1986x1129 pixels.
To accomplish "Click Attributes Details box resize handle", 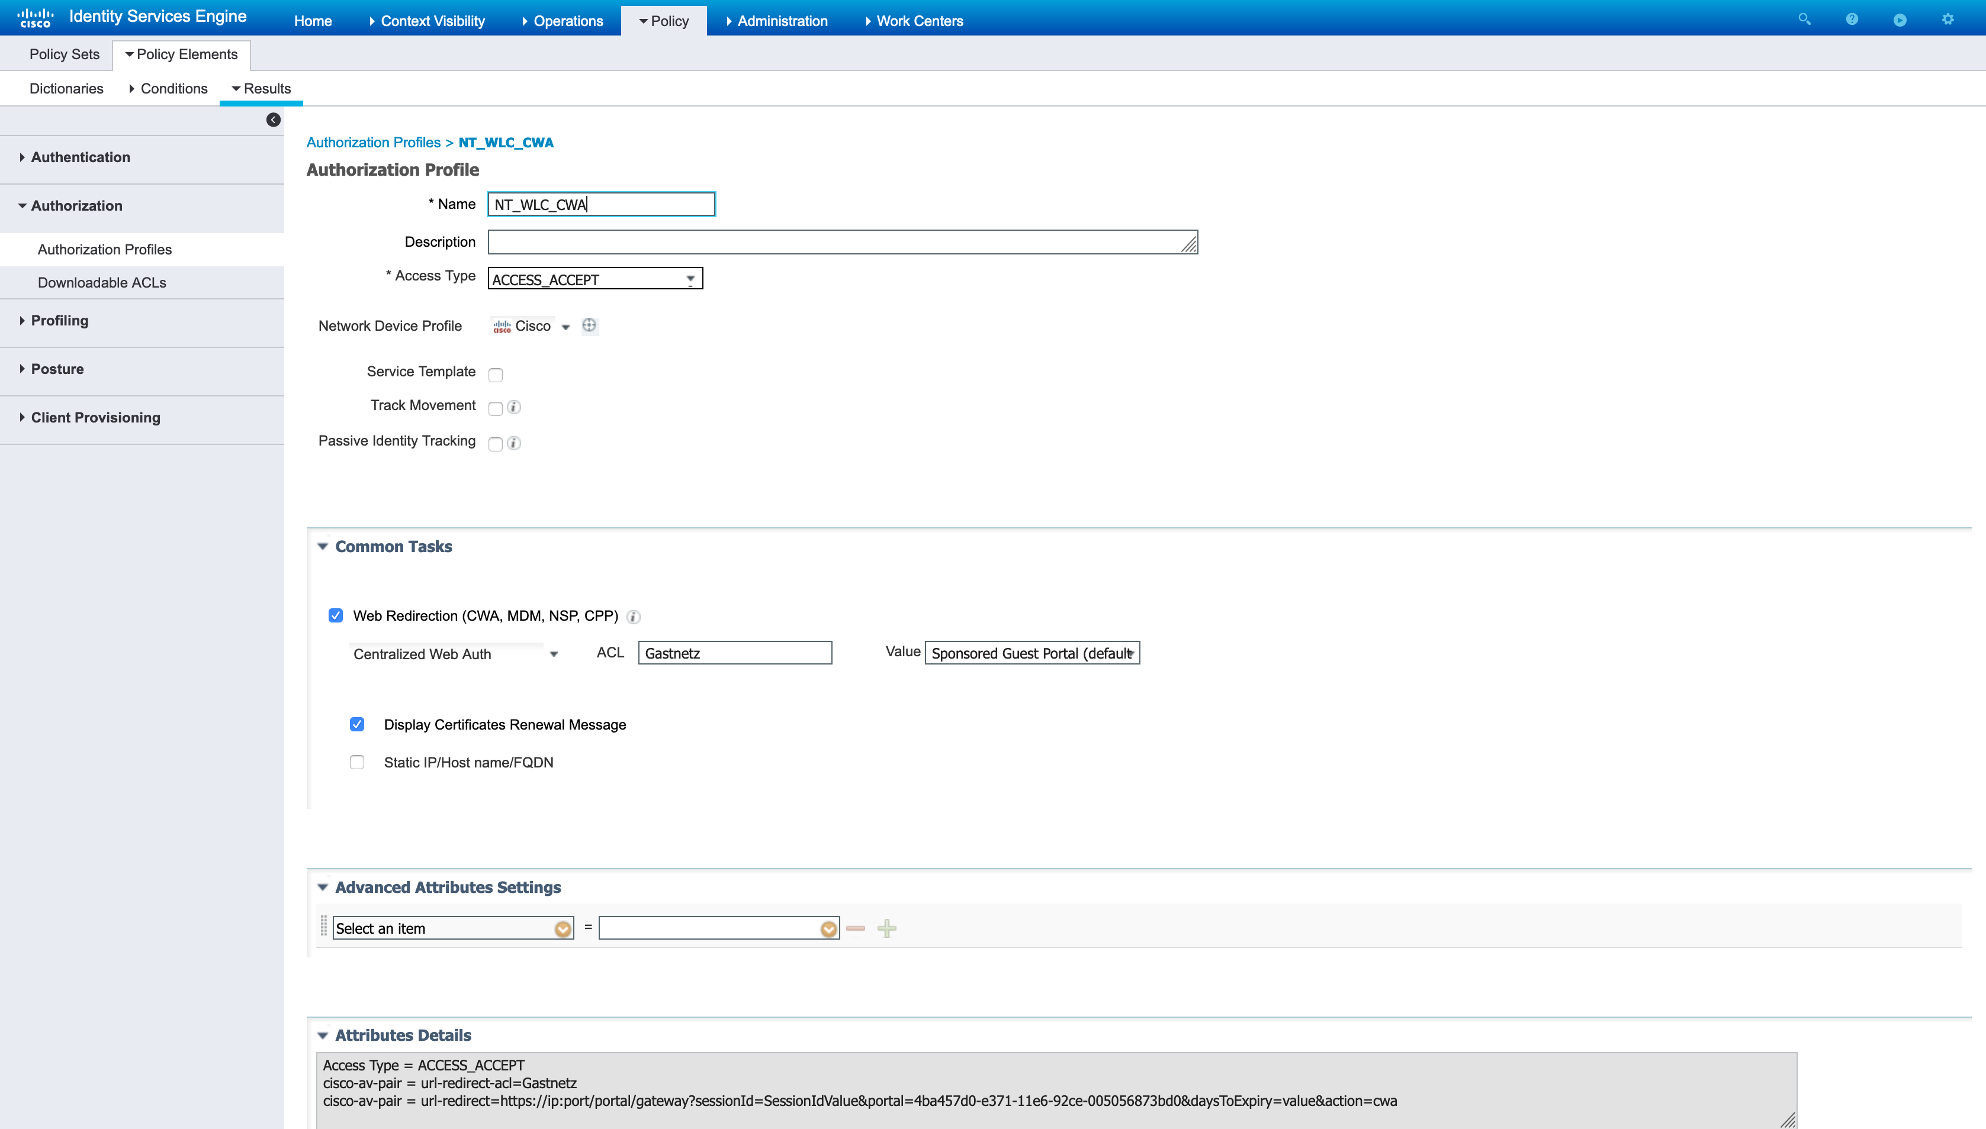I will point(1788,1120).
